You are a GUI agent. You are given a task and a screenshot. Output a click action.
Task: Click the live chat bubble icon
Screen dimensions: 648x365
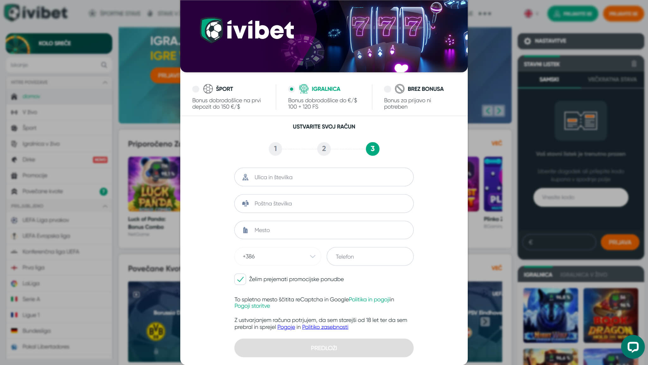(633, 347)
